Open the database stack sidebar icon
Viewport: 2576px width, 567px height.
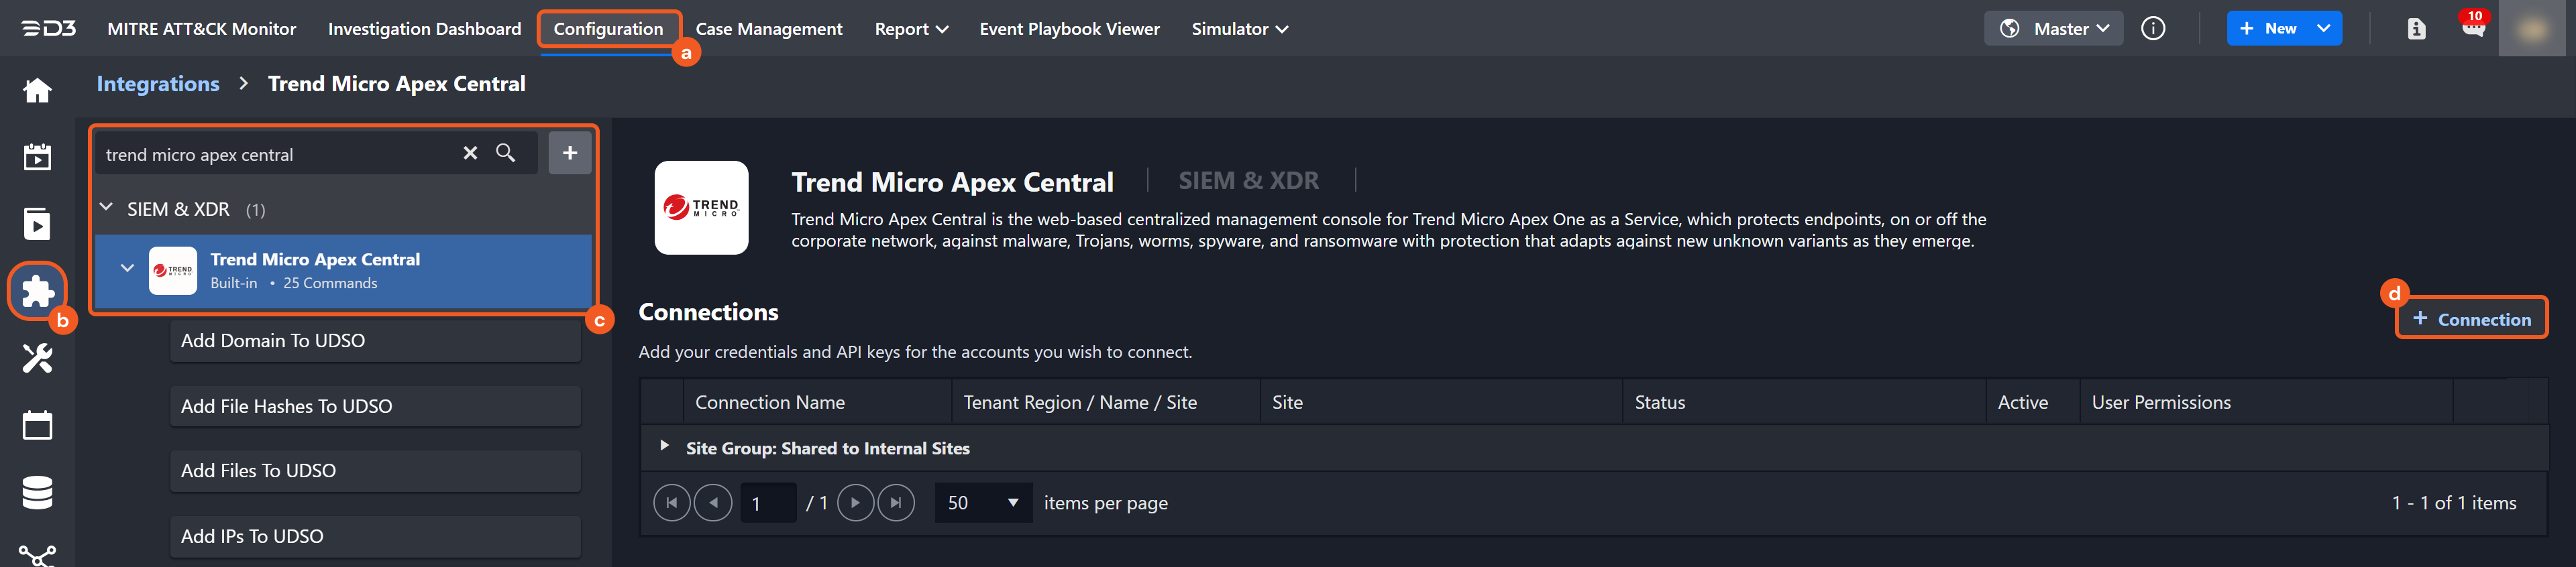pos(37,492)
